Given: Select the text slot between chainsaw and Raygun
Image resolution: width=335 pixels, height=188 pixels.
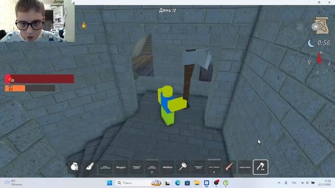Looking at the screenshot, I should pyautogui.click(x=105, y=167).
